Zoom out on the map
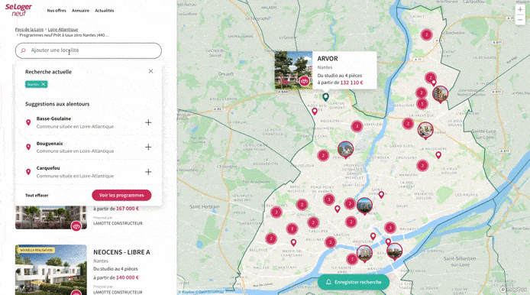This screenshot has width=530, height=295. coord(520,20)
